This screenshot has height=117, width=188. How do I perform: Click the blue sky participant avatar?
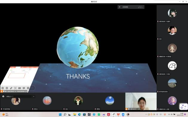[x=110, y=101]
